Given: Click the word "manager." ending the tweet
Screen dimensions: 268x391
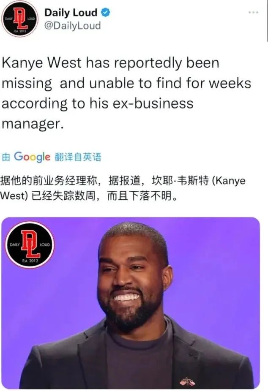Looking at the screenshot, I should pyautogui.click(x=31, y=124).
